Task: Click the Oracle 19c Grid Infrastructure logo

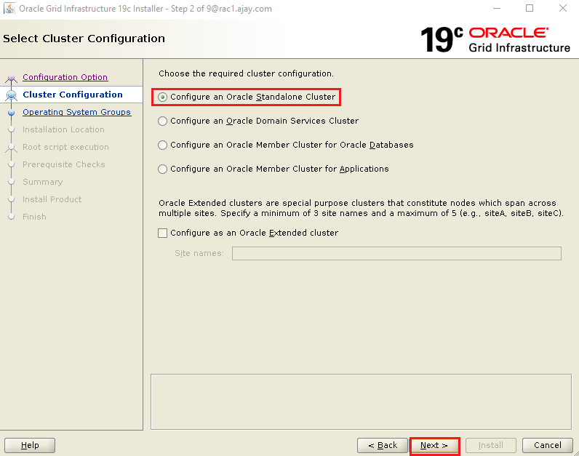Action: [495, 39]
